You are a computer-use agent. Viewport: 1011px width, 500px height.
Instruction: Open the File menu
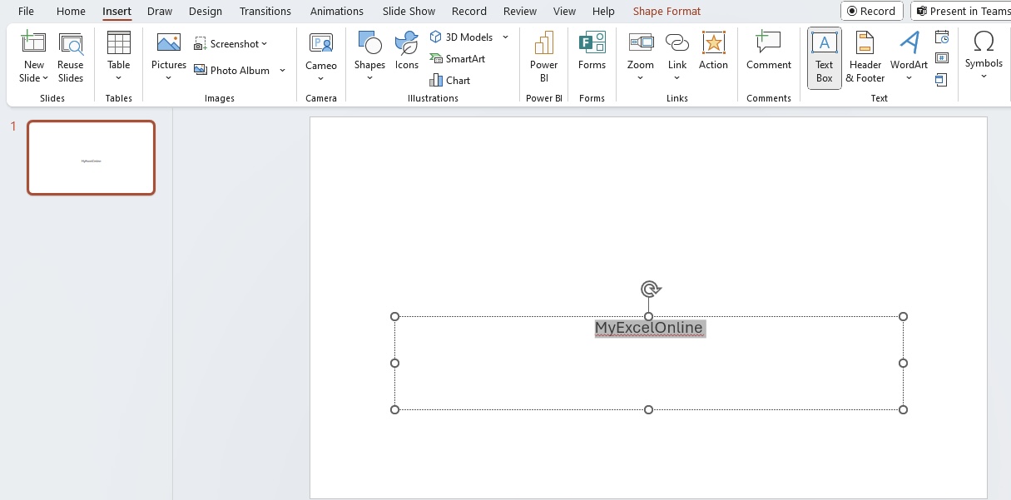(26, 12)
